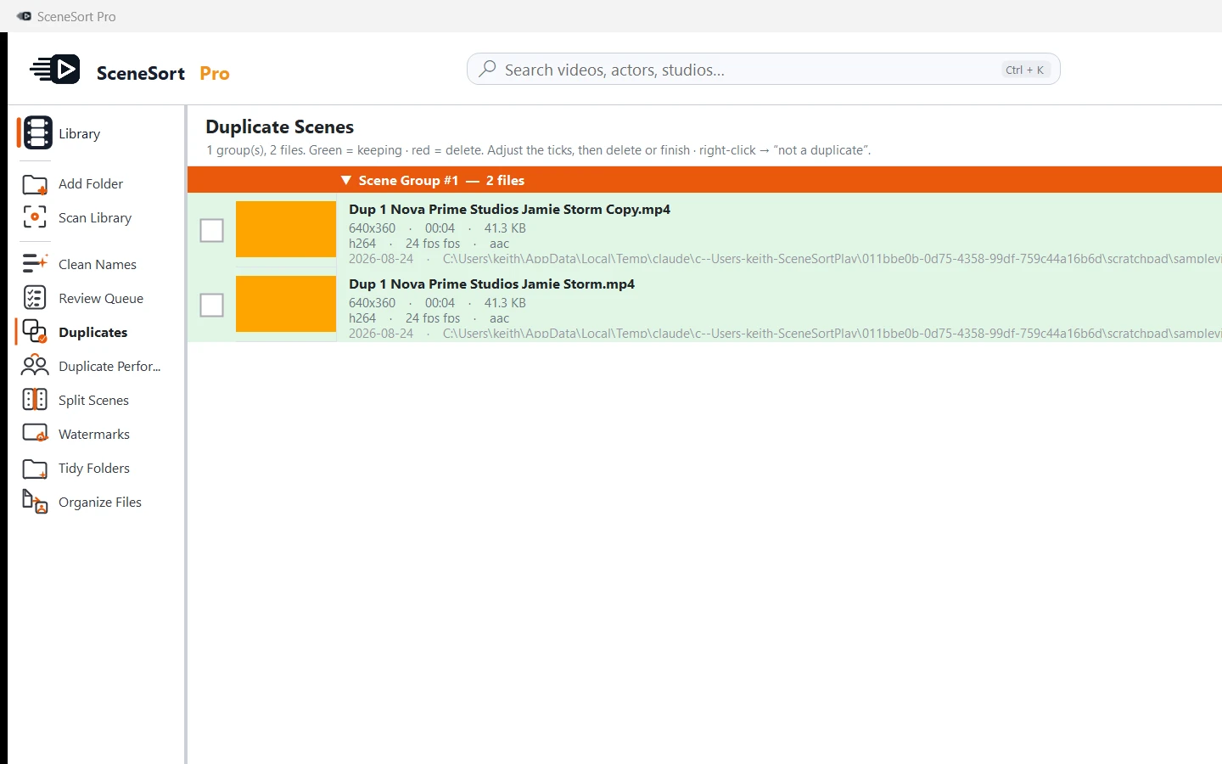Switch to Review Queue label
The width and height of the screenshot is (1222, 764).
(101, 298)
